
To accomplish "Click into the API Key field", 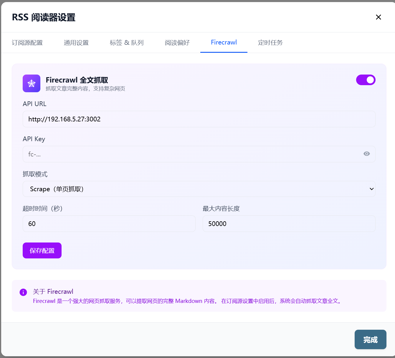I will 199,154.
